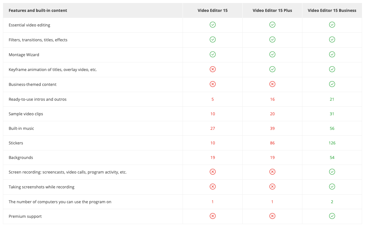Click the checkmark for Business-themed content in Business column

[x=332, y=84]
